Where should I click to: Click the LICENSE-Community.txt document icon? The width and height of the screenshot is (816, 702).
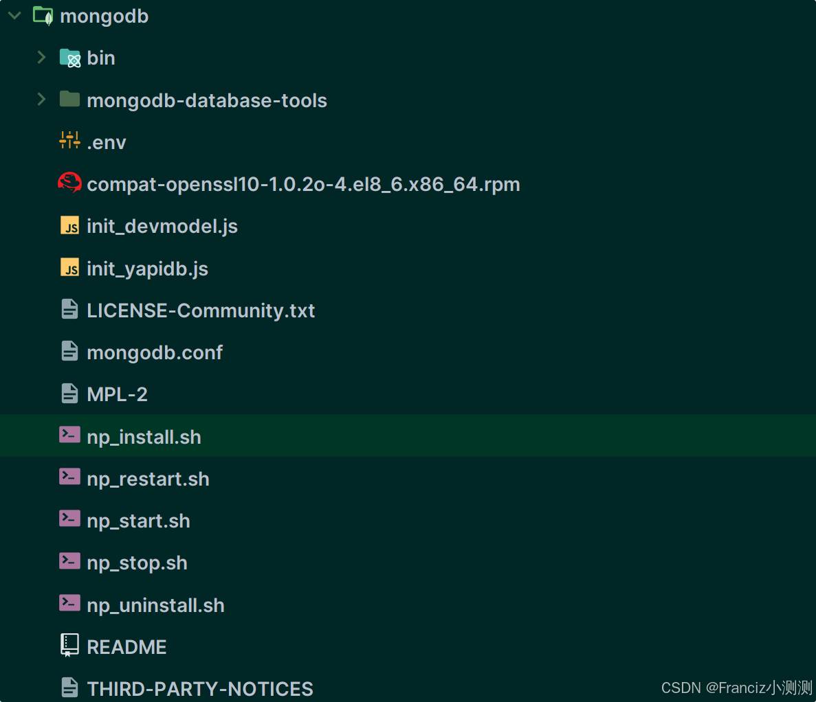[69, 309]
